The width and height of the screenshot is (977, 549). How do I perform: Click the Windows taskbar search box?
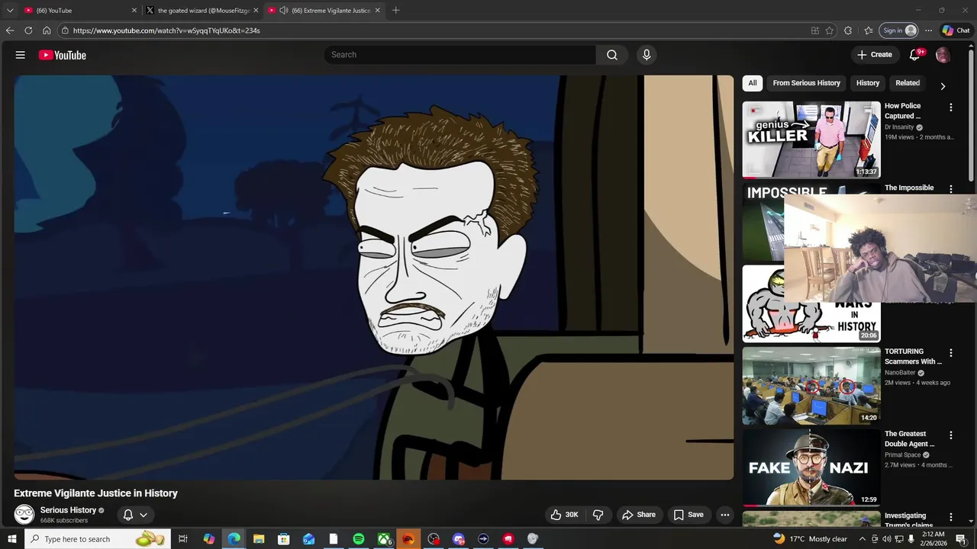click(x=97, y=539)
